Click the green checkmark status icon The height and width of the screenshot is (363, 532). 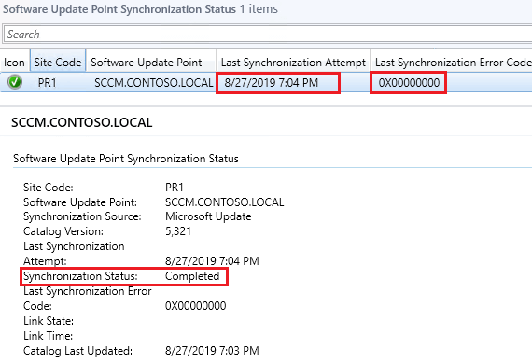tap(15, 82)
